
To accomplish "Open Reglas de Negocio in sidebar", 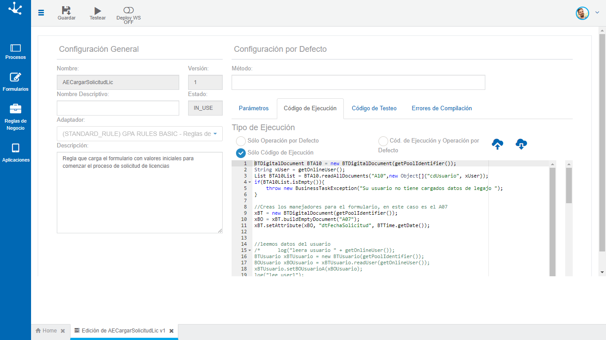I will 16,118.
